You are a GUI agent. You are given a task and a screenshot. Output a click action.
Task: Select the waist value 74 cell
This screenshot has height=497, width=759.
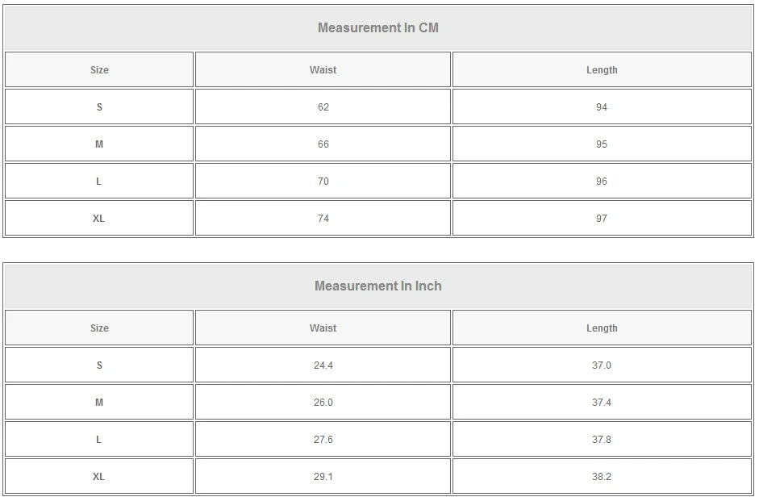pyautogui.click(x=323, y=219)
